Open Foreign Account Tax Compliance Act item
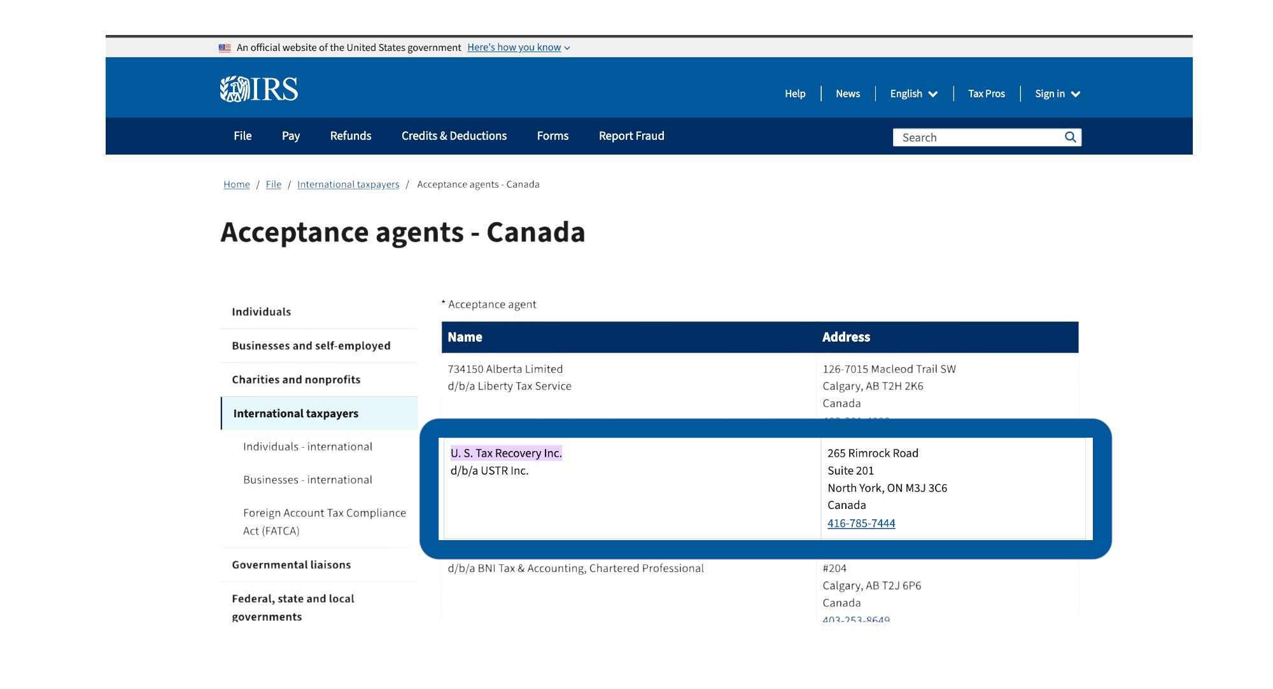This screenshot has width=1273, height=689. point(324,522)
